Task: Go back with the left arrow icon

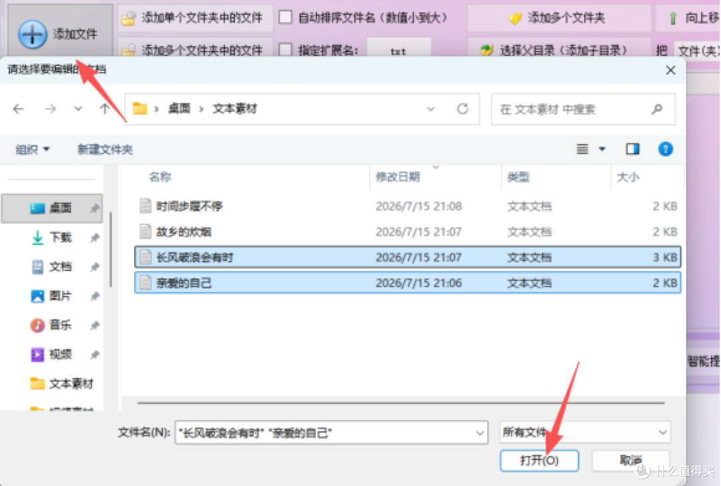Action: click(x=19, y=109)
